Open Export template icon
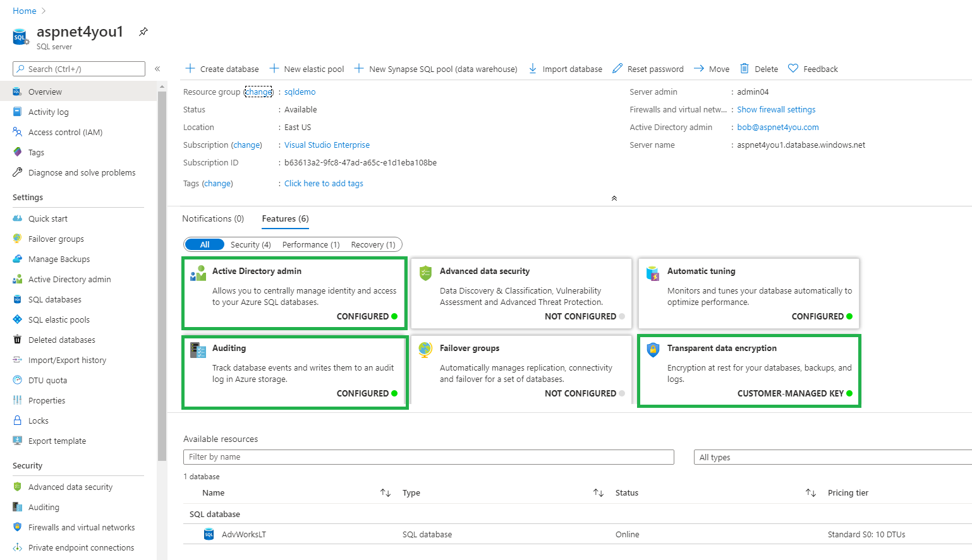This screenshot has width=972, height=560. 17,441
